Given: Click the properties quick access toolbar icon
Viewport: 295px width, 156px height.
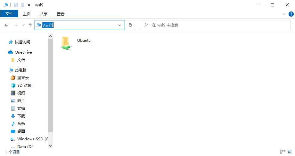Looking at the screenshot, I should tap(16, 5).
